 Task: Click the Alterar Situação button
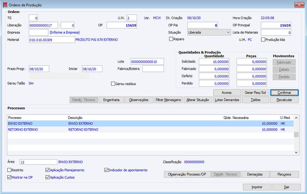tap(198, 100)
